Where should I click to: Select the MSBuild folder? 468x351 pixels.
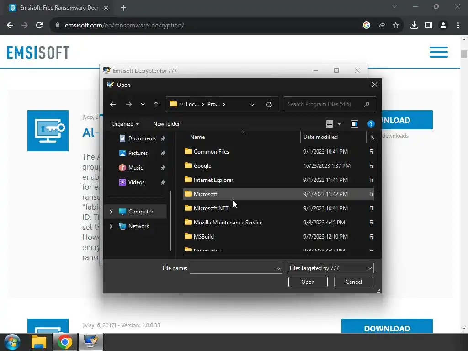coord(278,237)
